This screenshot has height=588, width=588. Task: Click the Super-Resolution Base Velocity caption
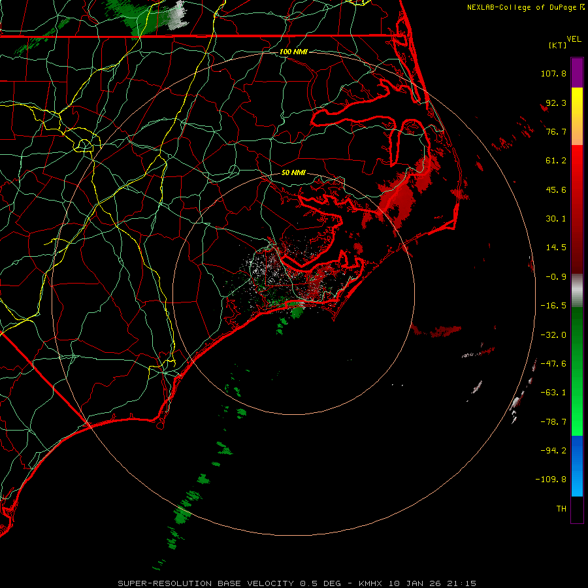coord(297,583)
